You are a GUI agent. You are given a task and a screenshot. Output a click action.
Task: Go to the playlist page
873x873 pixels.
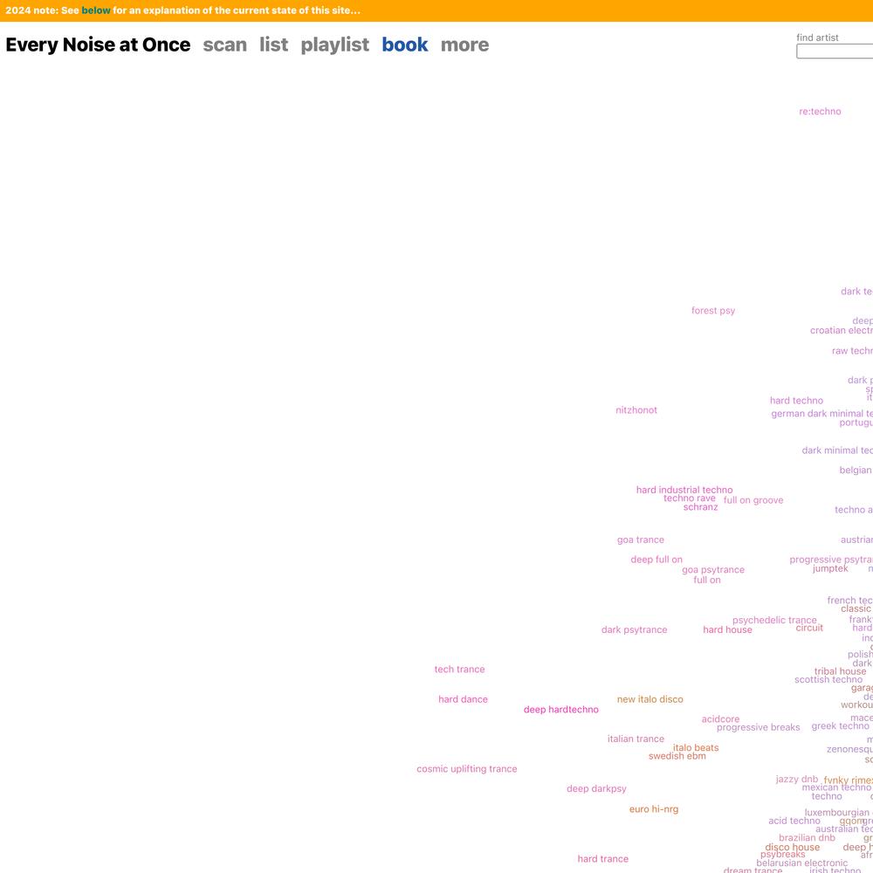point(334,45)
